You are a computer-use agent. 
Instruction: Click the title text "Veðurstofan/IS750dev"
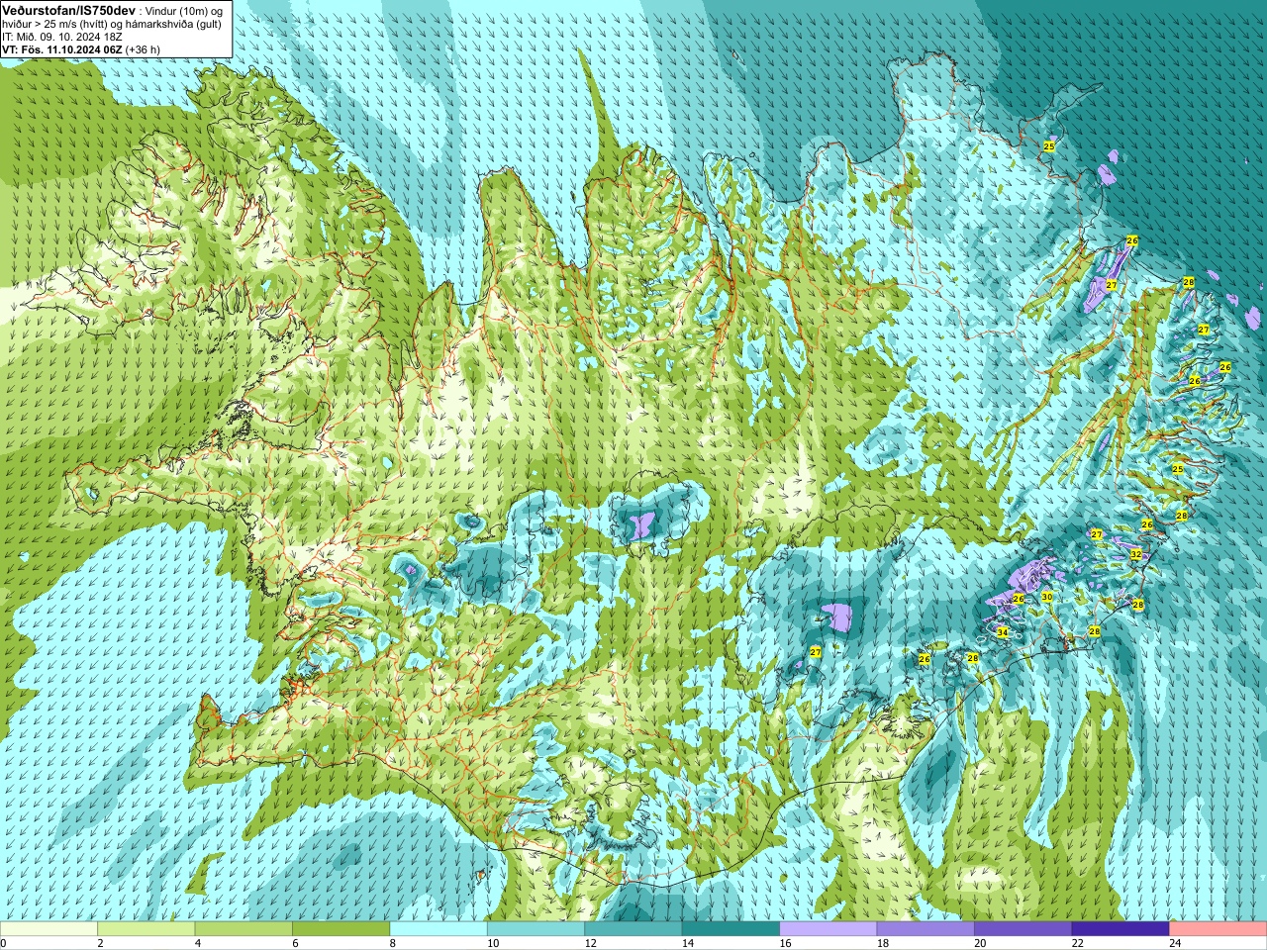[x=68, y=9]
